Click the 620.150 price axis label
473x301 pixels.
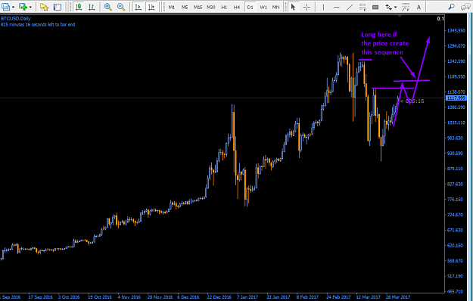(455, 246)
